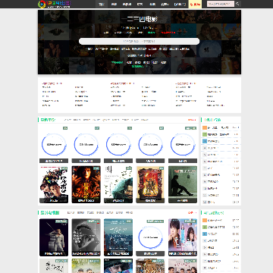273x273 pixels.
Task: Open the red More link in TV series section
Action: pos(192,213)
